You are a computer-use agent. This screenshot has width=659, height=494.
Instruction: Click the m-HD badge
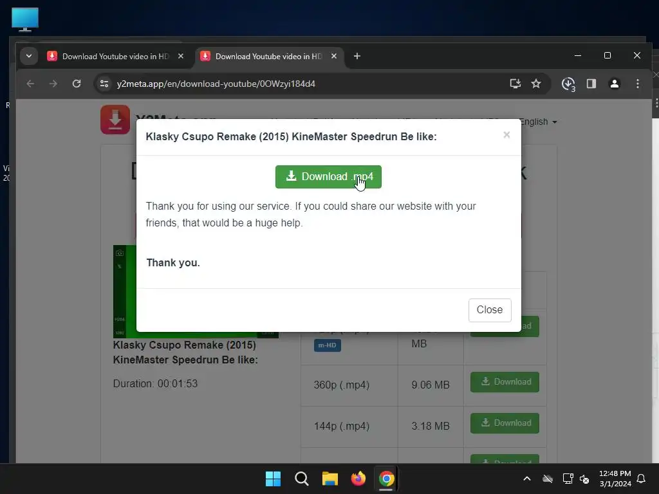coord(328,345)
